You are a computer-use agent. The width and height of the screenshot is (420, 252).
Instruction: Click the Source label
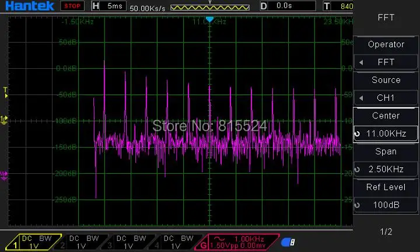386,80
